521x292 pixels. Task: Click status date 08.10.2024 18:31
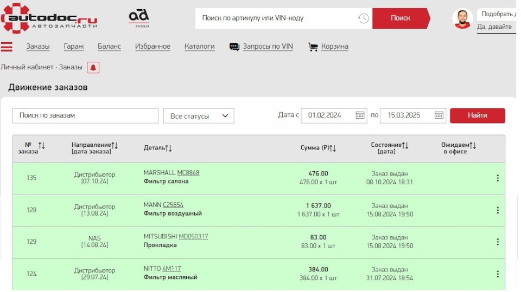(x=390, y=182)
